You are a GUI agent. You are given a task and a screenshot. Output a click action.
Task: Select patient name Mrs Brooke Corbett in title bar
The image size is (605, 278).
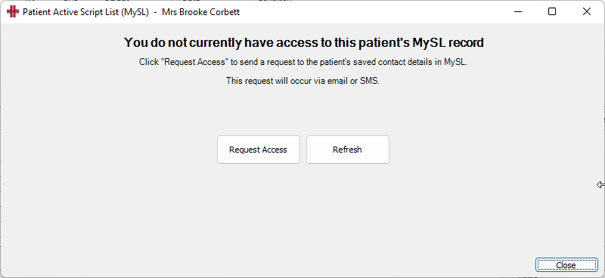(200, 12)
